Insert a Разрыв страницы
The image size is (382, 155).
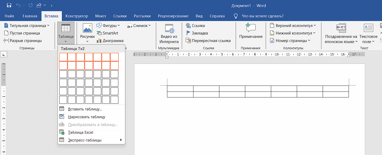[x=23, y=41]
